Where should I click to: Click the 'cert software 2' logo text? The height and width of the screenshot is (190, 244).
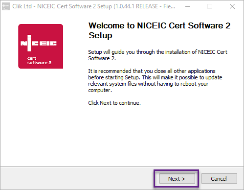click(x=39, y=61)
